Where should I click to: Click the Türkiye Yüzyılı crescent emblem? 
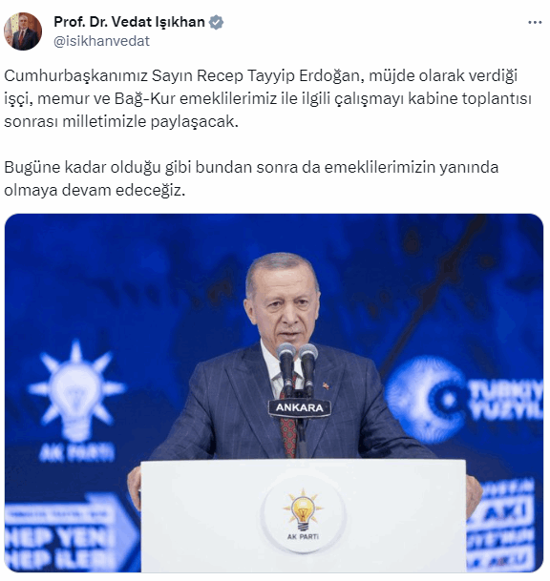tap(425, 400)
